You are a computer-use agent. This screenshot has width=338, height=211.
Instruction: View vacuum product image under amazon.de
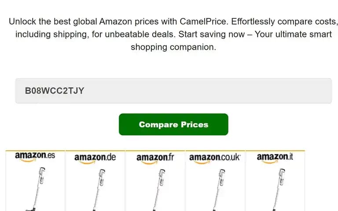click(x=99, y=190)
